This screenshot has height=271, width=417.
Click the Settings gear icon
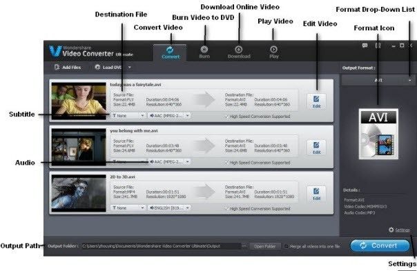pos(391,230)
